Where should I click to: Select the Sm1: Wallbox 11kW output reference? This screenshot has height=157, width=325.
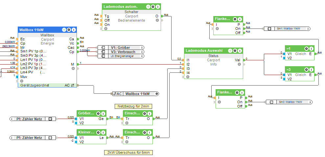pyautogui.click(x=287, y=29)
